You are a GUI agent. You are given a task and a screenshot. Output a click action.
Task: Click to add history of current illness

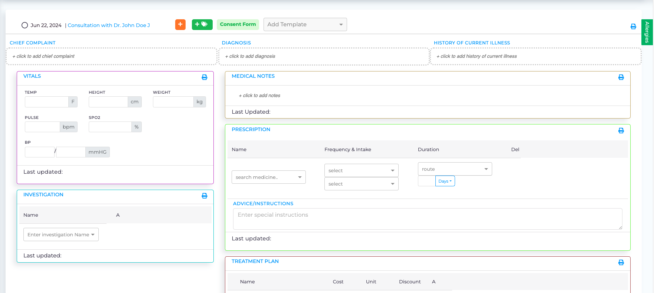point(536,56)
